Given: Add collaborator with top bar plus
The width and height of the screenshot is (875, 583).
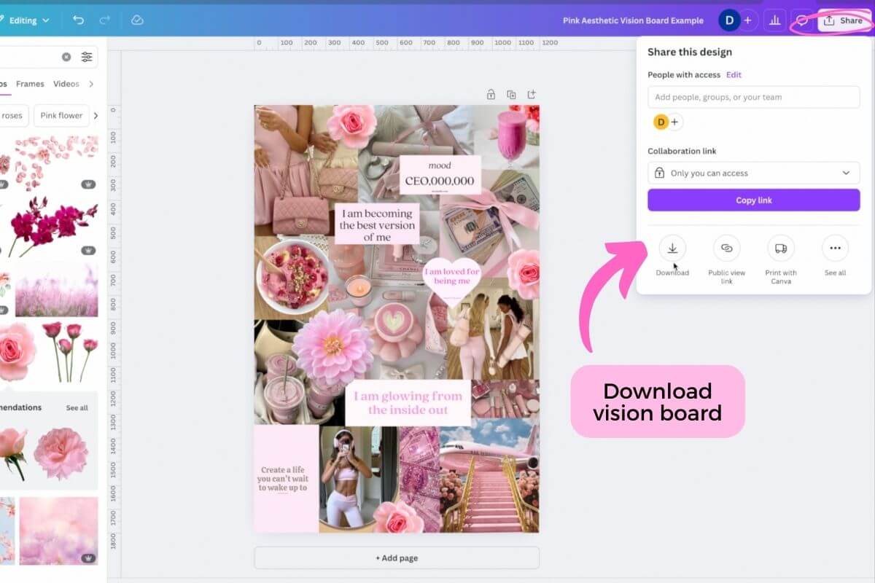Looking at the screenshot, I should (x=747, y=20).
